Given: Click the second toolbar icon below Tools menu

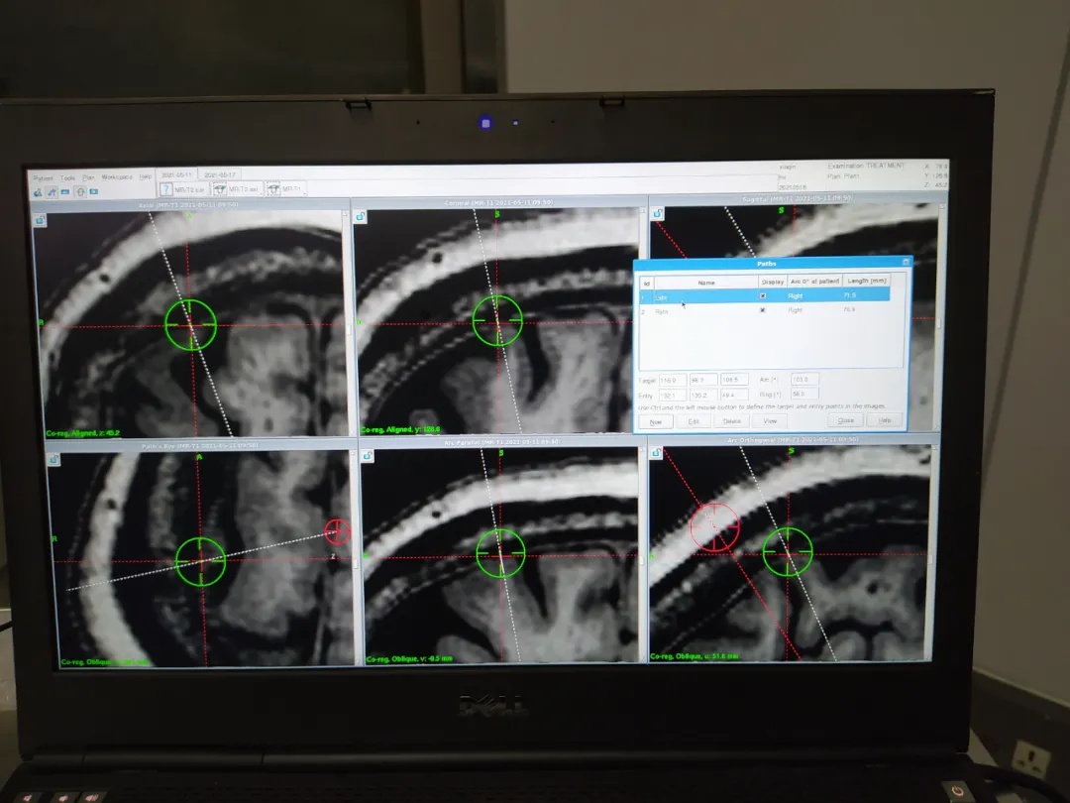Looking at the screenshot, I should [52, 192].
